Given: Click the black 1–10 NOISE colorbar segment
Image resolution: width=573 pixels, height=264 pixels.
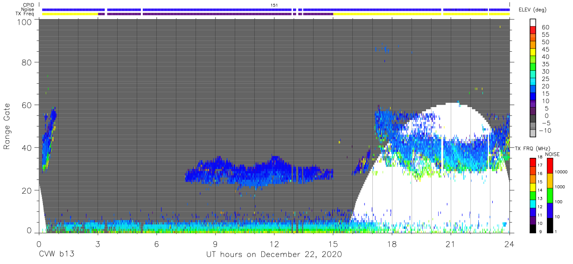Looking at the screenshot, I should [x=551, y=224].
